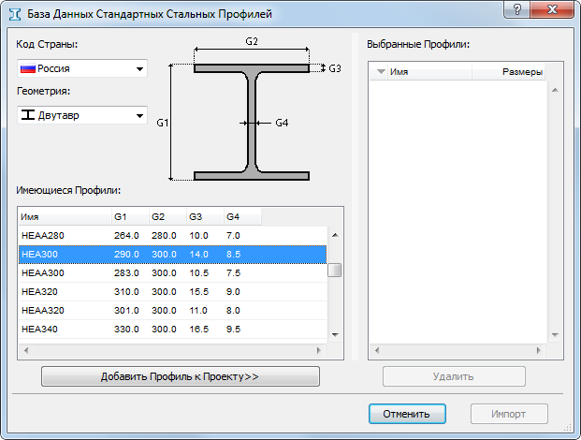Click the Отменить button

[407, 414]
